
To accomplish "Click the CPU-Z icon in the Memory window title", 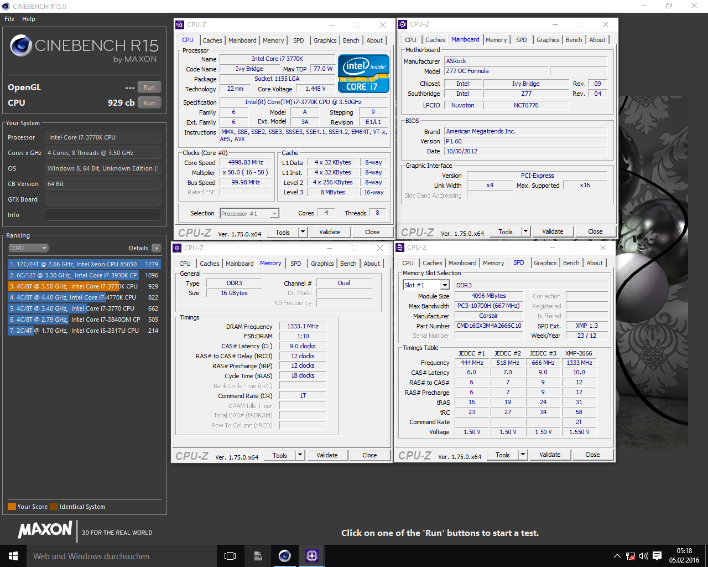I will coord(178,248).
